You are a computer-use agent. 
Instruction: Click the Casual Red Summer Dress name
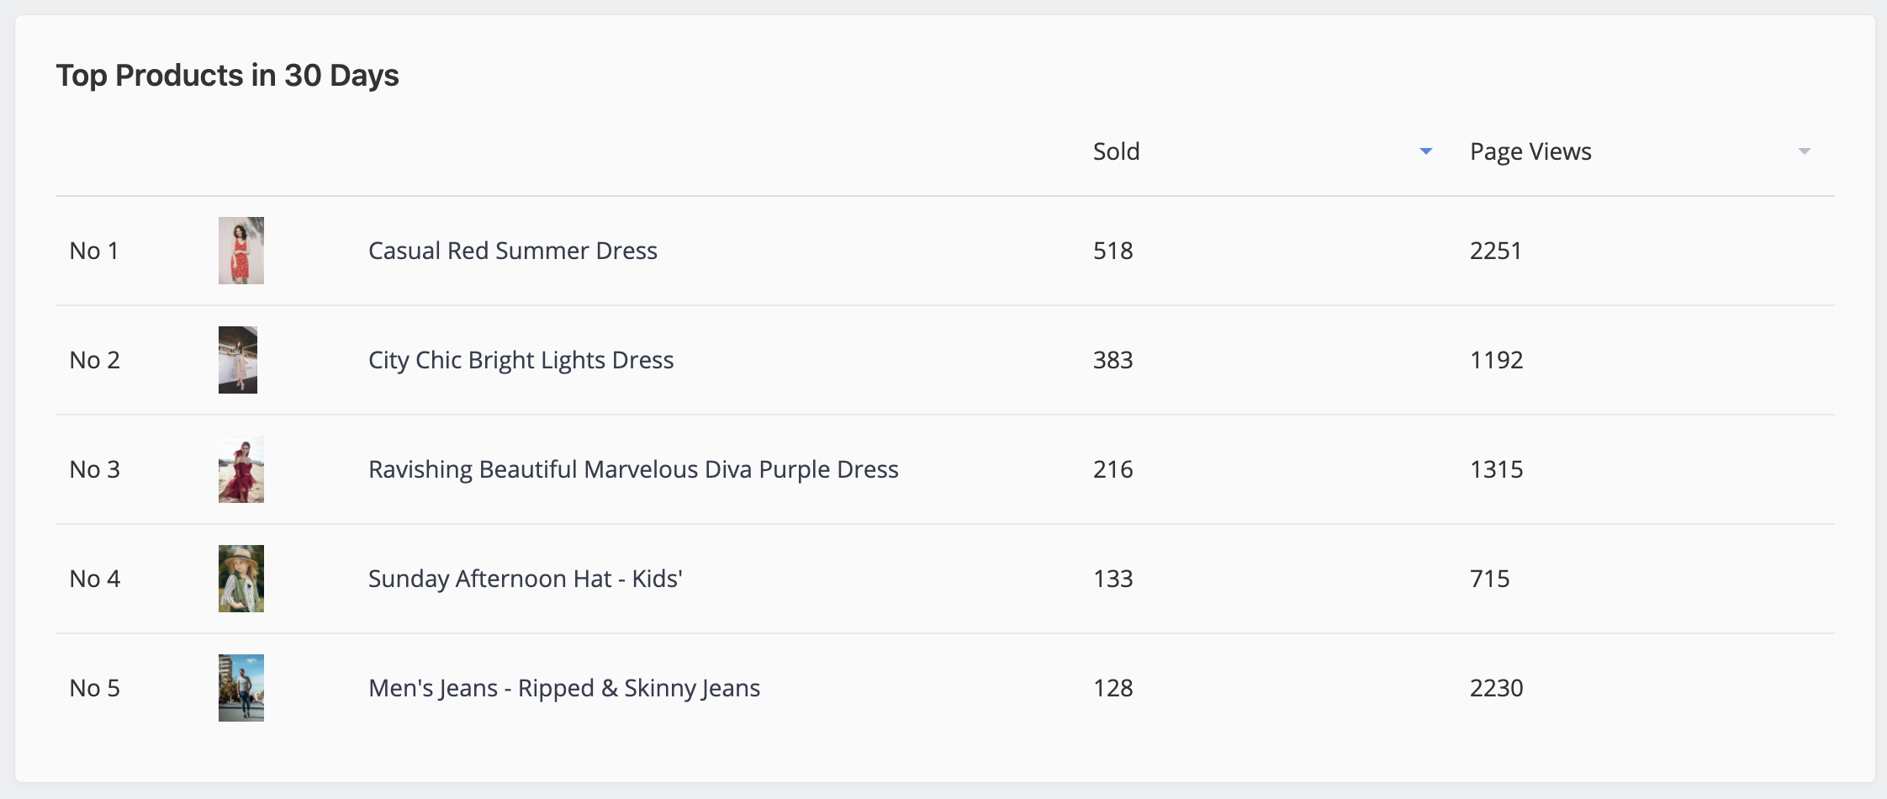(513, 251)
